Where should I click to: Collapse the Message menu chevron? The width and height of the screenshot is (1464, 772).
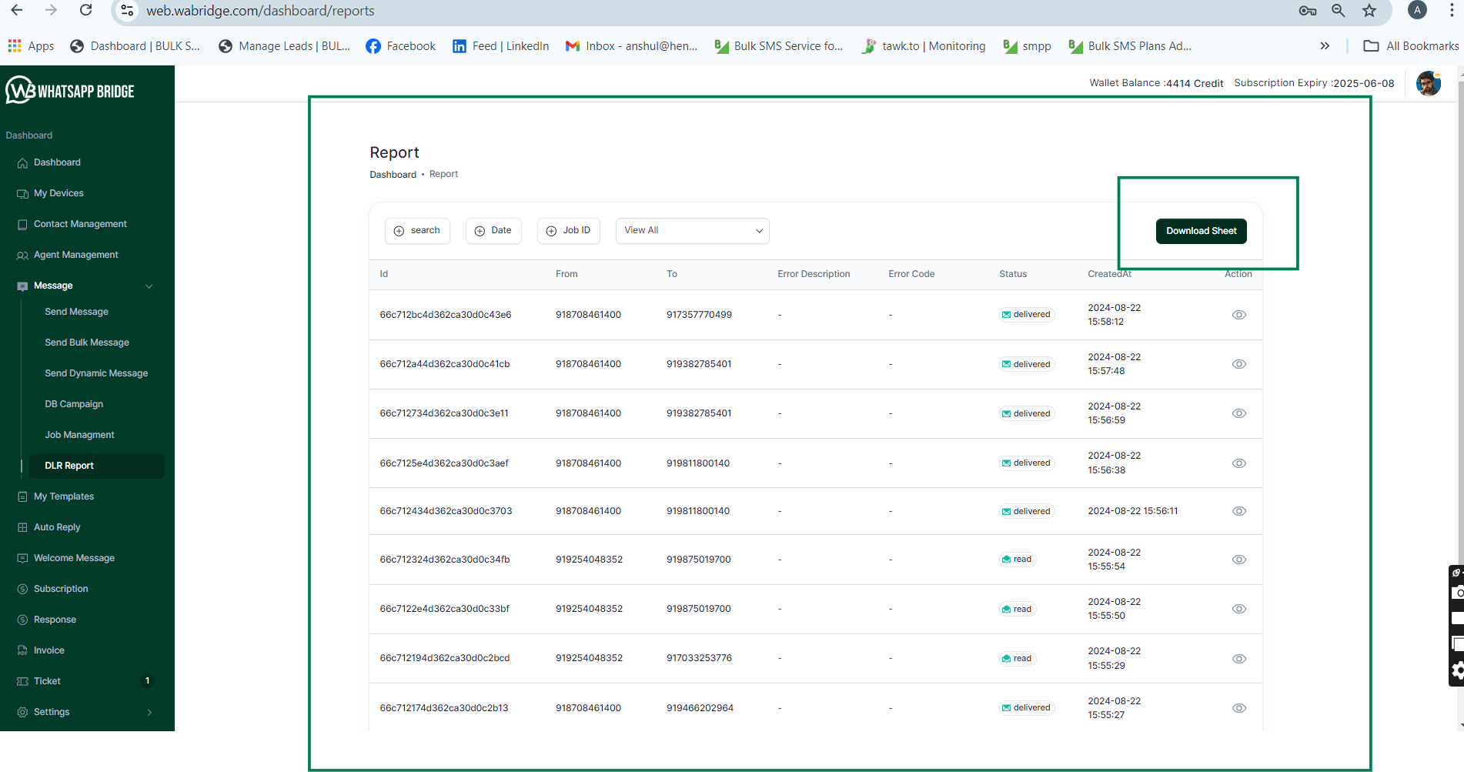pos(149,286)
